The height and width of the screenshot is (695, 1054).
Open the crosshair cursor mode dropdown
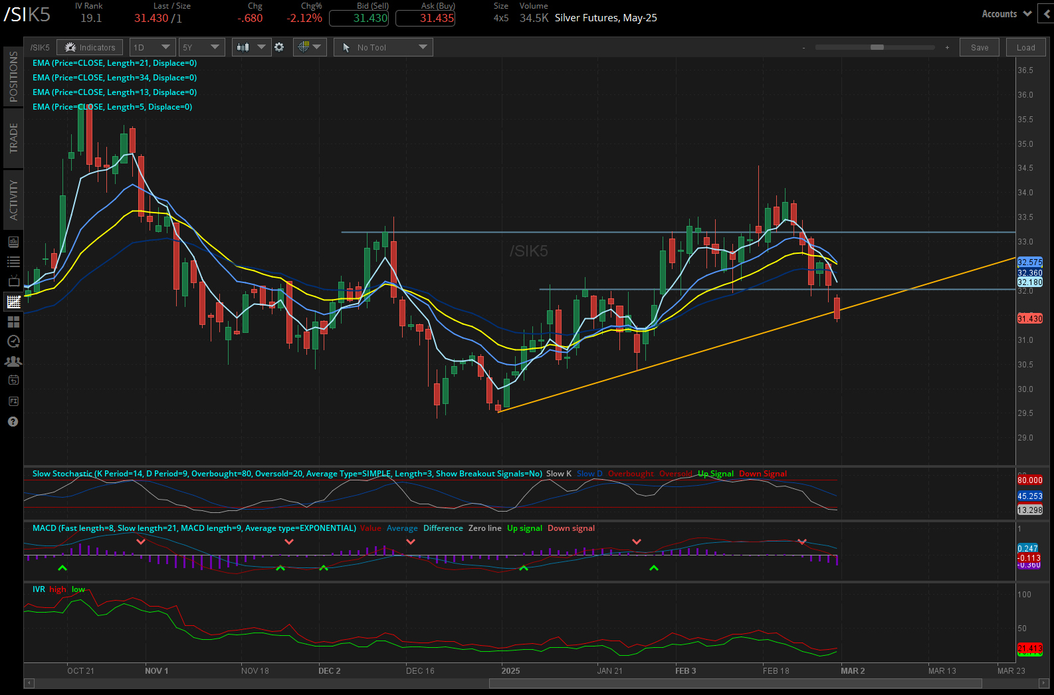click(x=309, y=47)
